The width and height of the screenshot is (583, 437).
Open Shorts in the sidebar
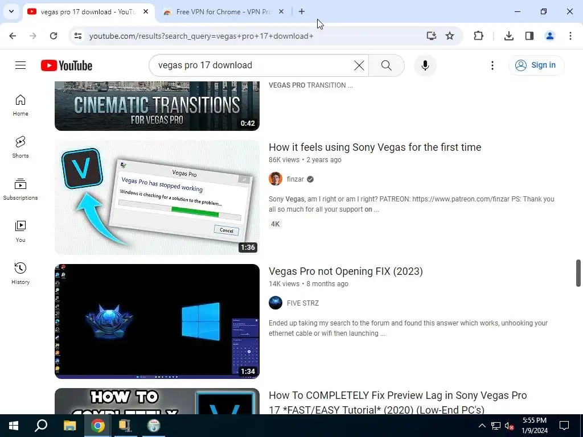click(x=20, y=147)
